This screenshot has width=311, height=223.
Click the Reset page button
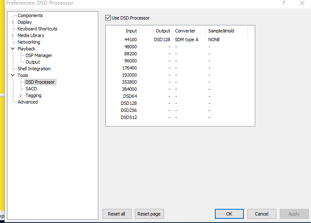coord(149,214)
